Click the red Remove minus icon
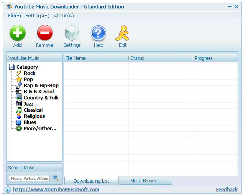The height and width of the screenshot is (195, 243). point(45,33)
